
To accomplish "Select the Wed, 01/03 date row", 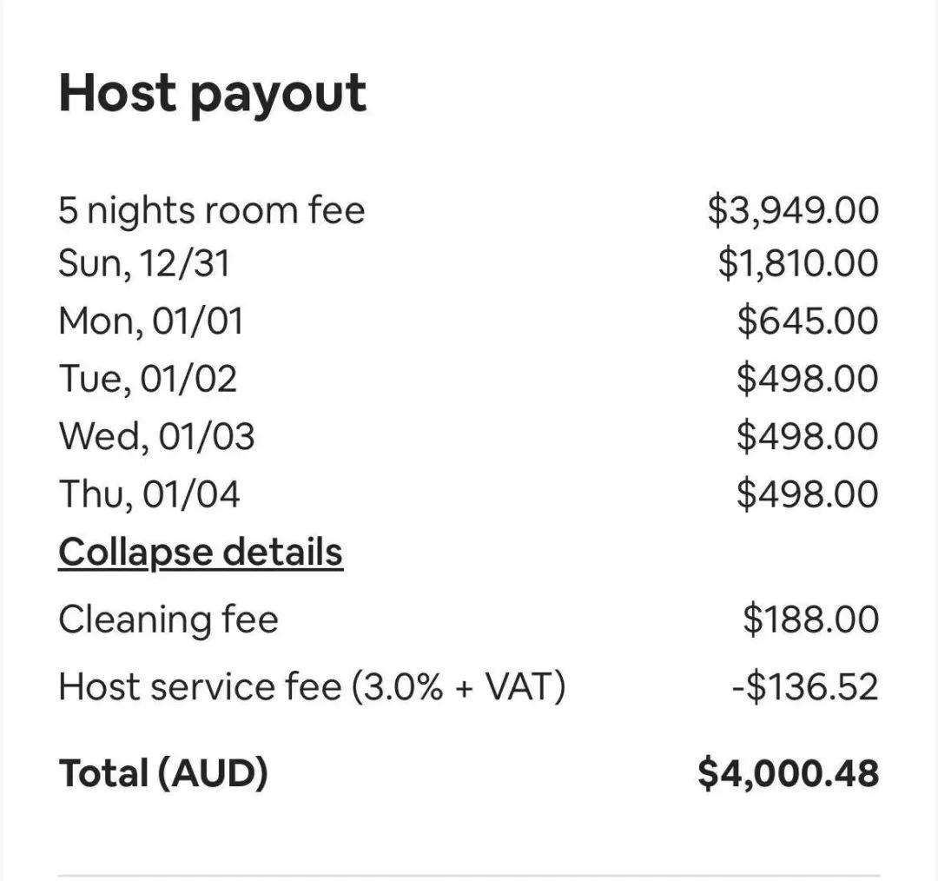I will pyautogui.click(x=156, y=436).
